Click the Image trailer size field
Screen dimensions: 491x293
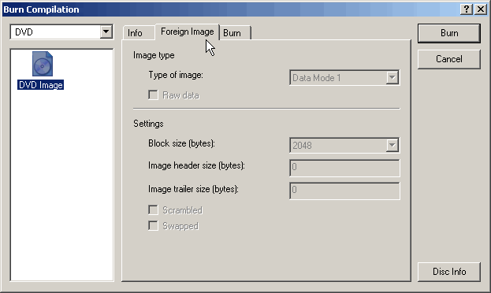click(x=344, y=191)
